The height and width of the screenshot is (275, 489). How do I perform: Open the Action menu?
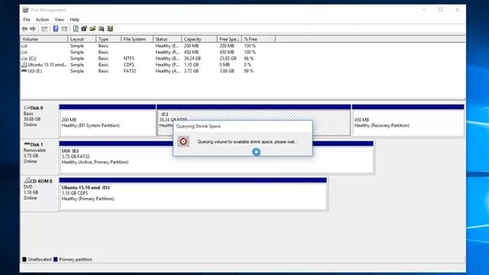point(43,20)
